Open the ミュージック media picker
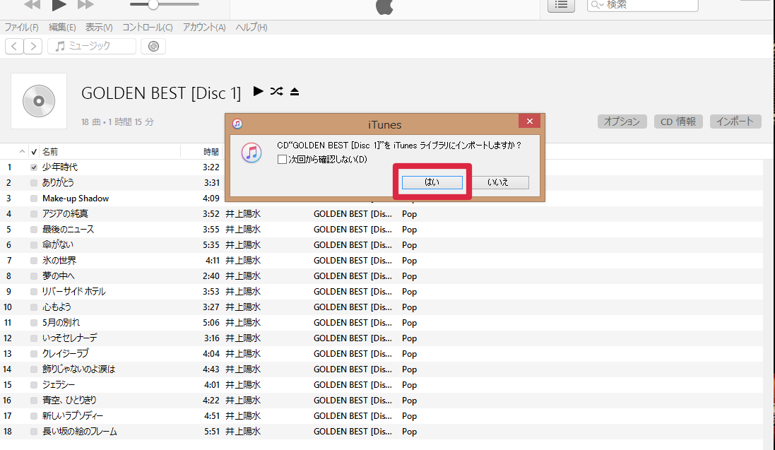 [x=91, y=46]
